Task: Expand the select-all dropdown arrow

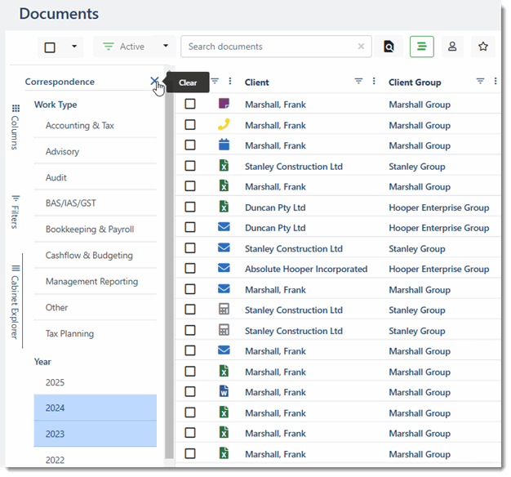Action: tap(74, 47)
